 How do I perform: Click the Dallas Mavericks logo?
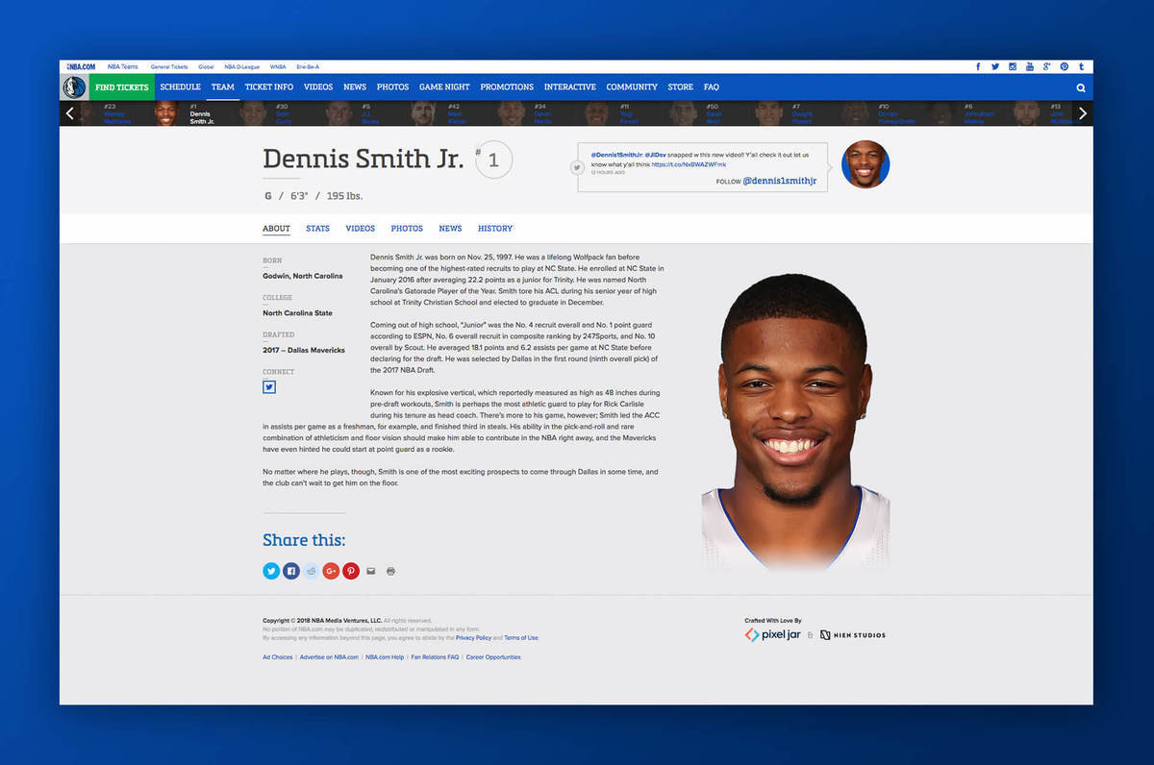(x=74, y=87)
